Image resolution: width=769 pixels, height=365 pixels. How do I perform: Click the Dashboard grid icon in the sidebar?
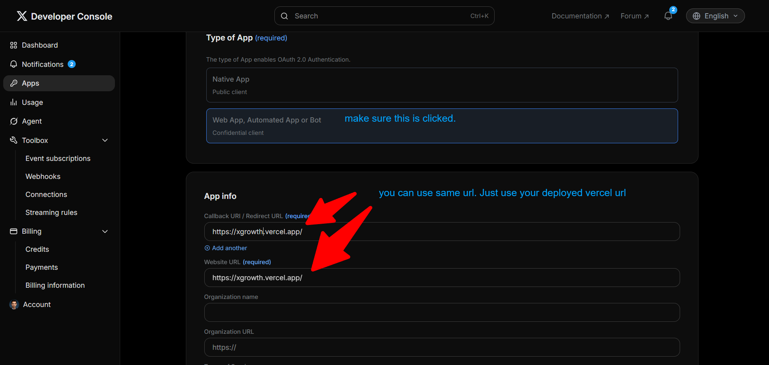coord(14,45)
